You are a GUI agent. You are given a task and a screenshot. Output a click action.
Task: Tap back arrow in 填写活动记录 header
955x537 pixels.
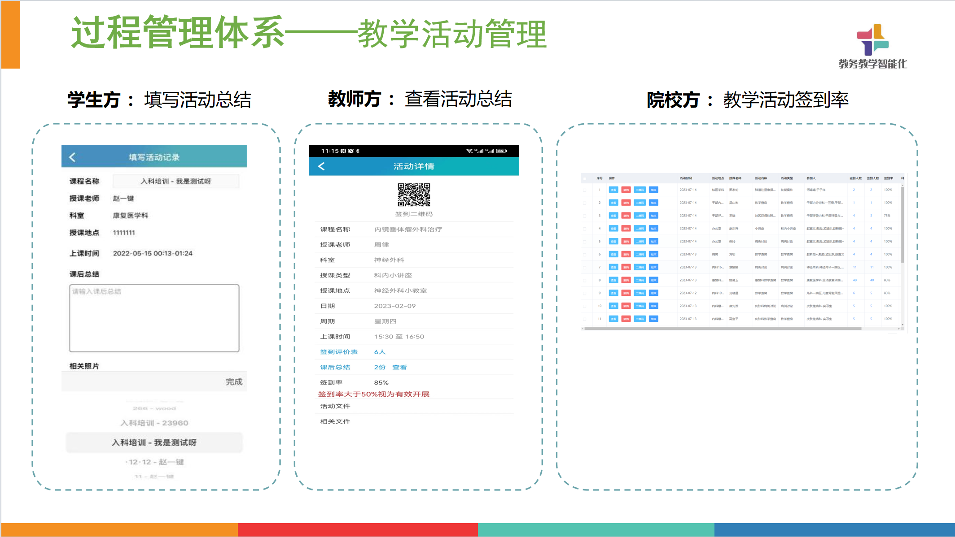[72, 157]
